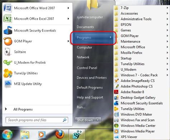Click the GOM Player orange paw icon
Screen dimensions: 170x140
pos(8,41)
